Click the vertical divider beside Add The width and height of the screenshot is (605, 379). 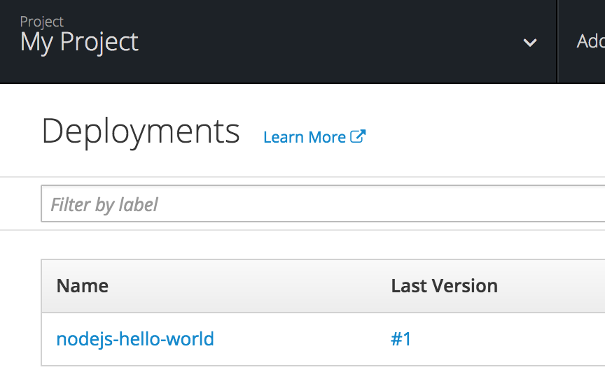click(x=557, y=42)
